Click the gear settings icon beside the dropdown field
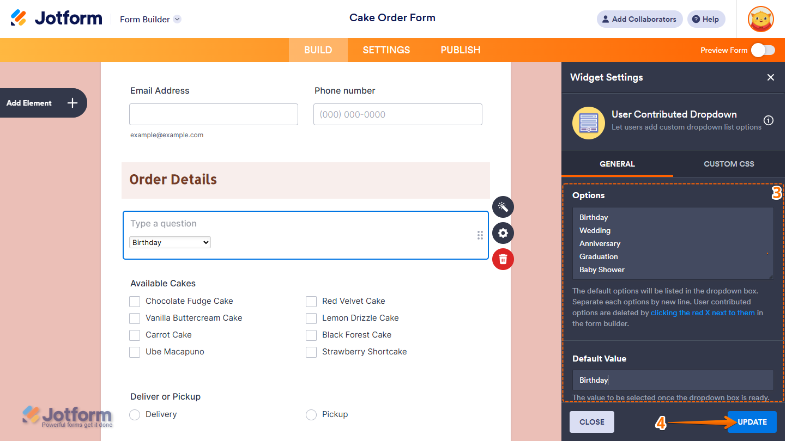This screenshot has width=786, height=441. [x=503, y=233]
